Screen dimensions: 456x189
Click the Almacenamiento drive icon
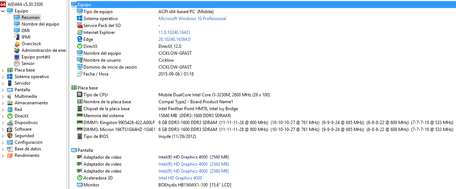(10, 103)
